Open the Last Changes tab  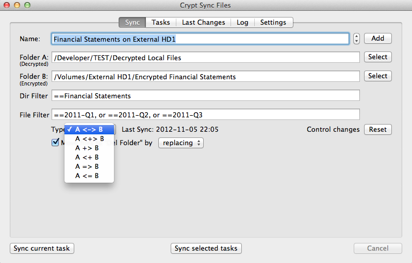coord(203,22)
